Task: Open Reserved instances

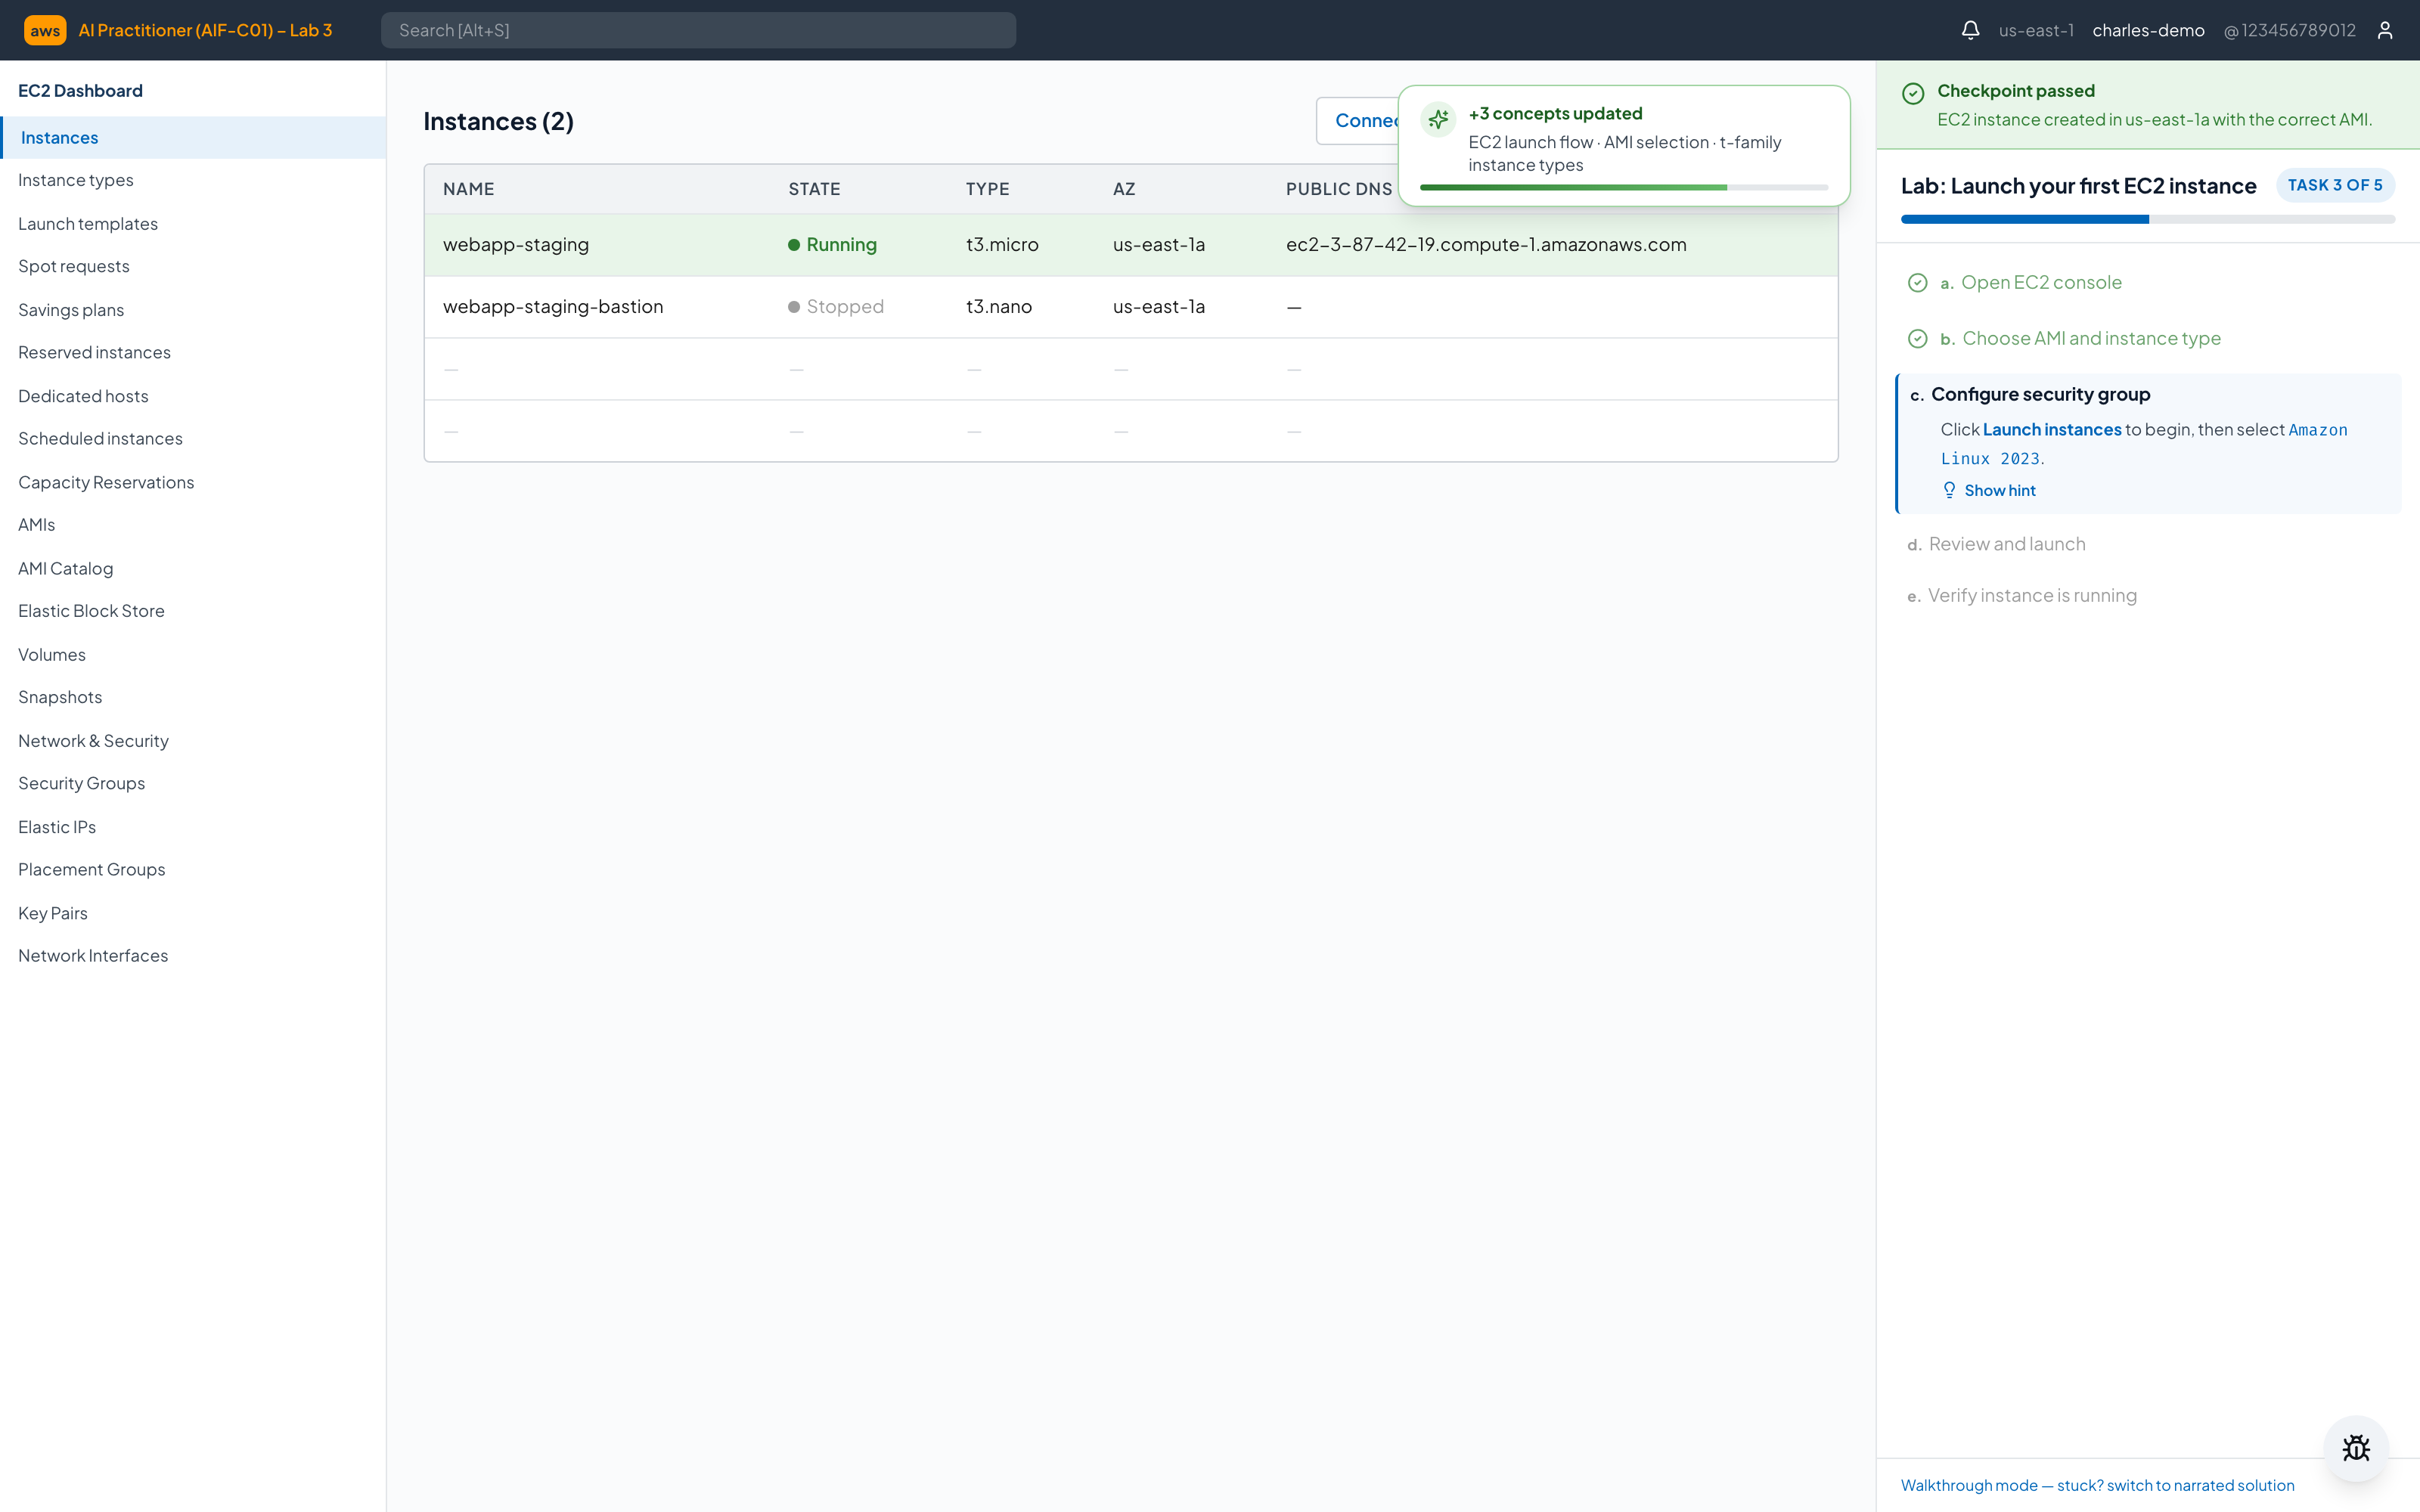Action: [94, 352]
